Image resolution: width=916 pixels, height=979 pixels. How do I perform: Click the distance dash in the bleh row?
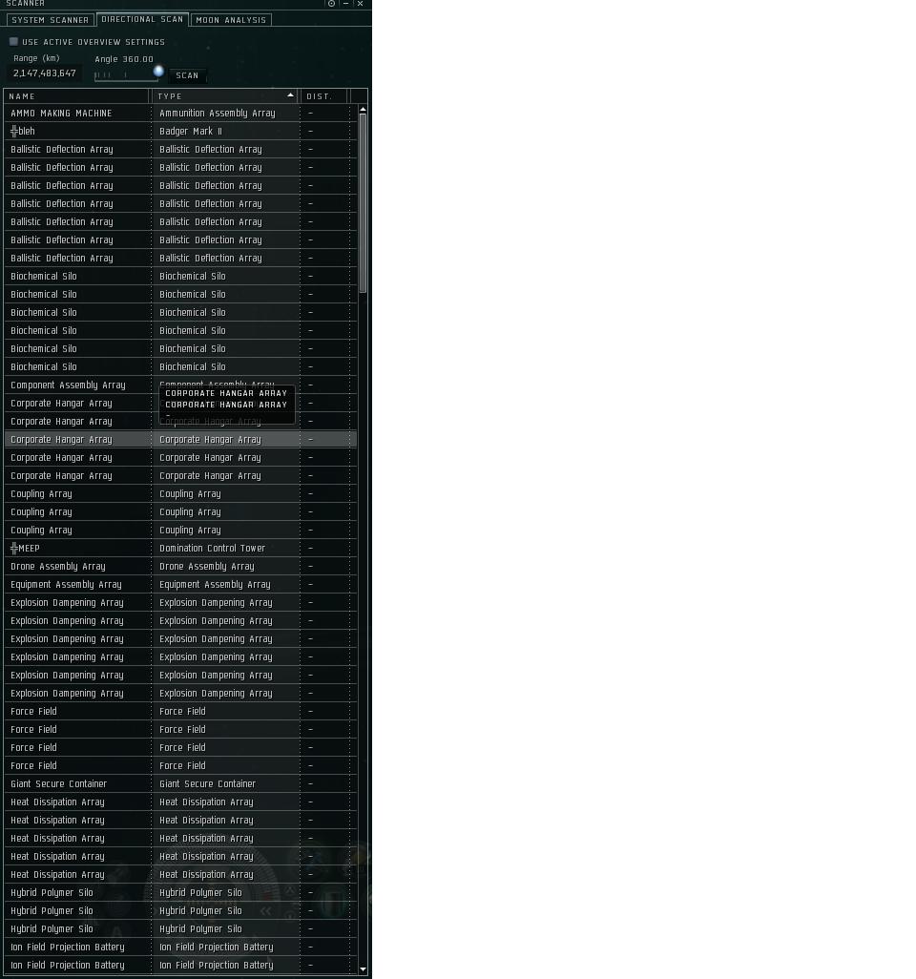click(x=310, y=131)
